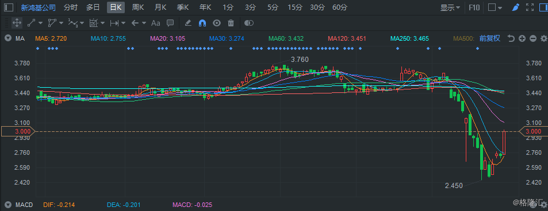Image resolution: width=548 pixels, height=211 pixels.
Task: Select the wave count drawing tool
Action: (72, 23)
